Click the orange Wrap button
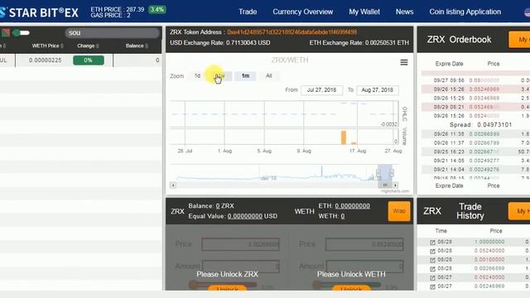530x298 pixels. click(x=399, y=211)
